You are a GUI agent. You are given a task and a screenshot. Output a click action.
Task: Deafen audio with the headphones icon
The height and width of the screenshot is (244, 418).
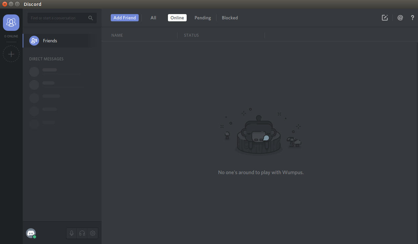tap(82, 233)
